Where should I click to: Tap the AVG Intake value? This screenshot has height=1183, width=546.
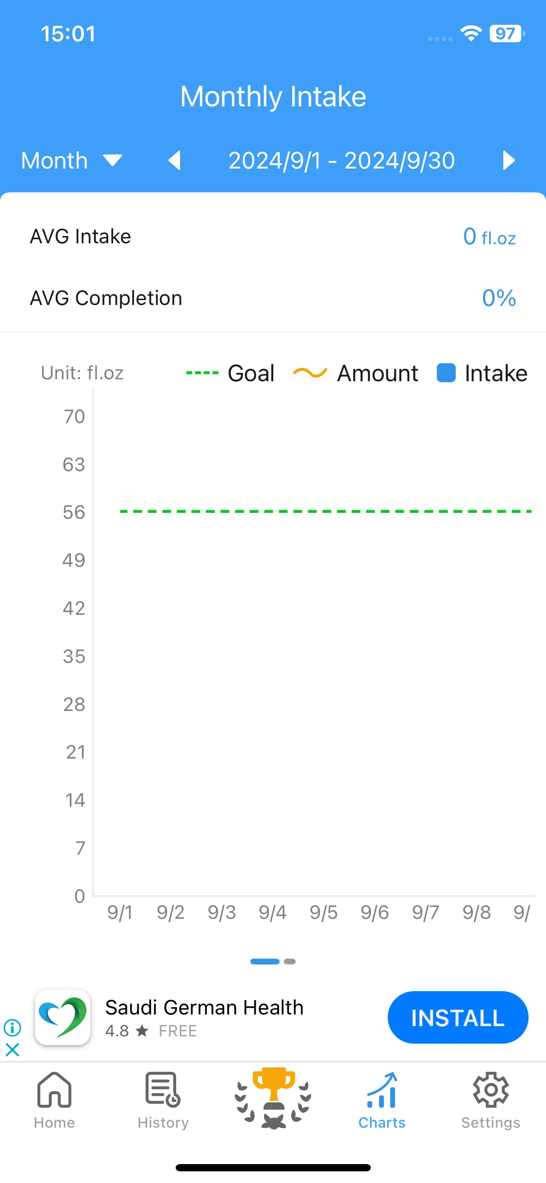click(489, 237)
